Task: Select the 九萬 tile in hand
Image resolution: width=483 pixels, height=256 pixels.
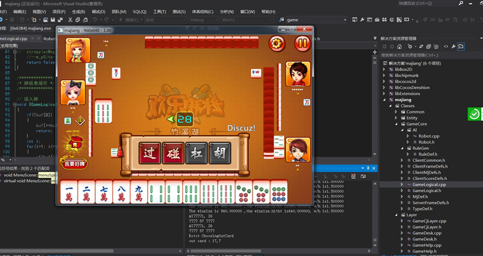Action: coord(139,192)
